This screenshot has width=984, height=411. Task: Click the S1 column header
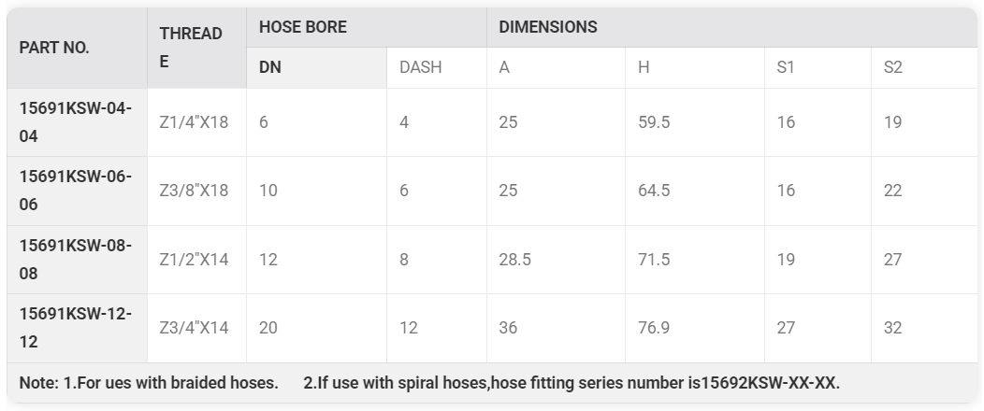[x=786, y=68]
